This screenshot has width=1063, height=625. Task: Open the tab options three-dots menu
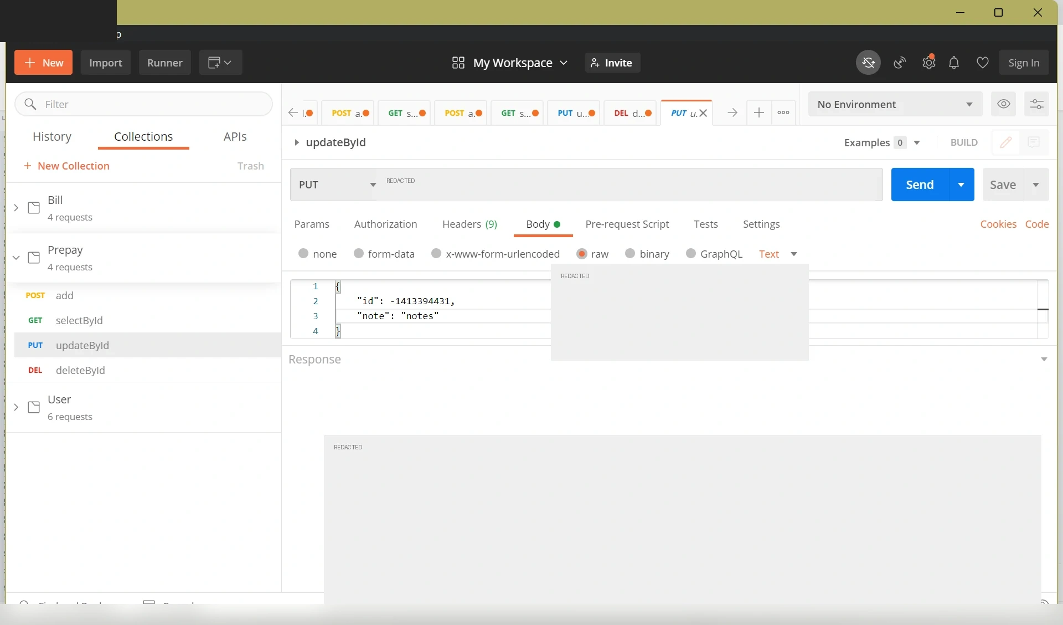783,112
